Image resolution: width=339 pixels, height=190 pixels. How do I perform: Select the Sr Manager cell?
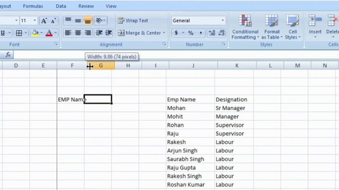pyautogui.click(x=234, y=108)
